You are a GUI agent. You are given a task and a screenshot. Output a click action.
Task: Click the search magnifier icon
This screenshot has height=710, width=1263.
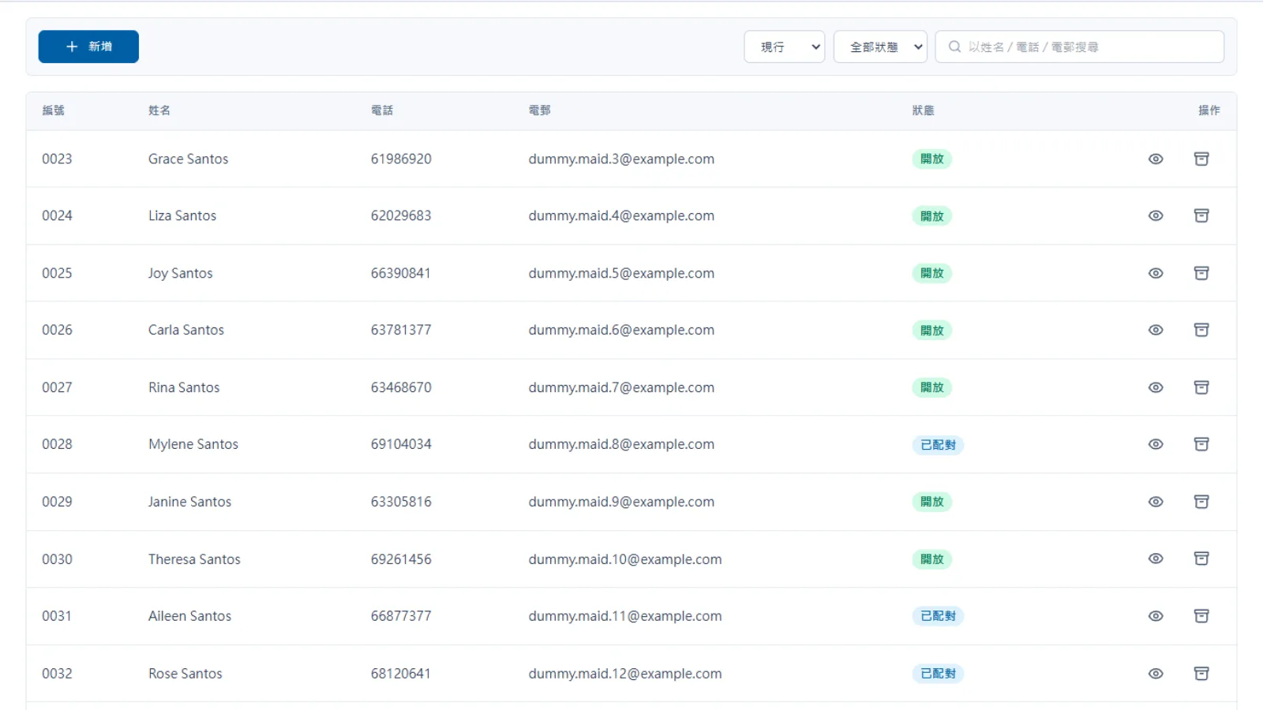pos(954,47)
